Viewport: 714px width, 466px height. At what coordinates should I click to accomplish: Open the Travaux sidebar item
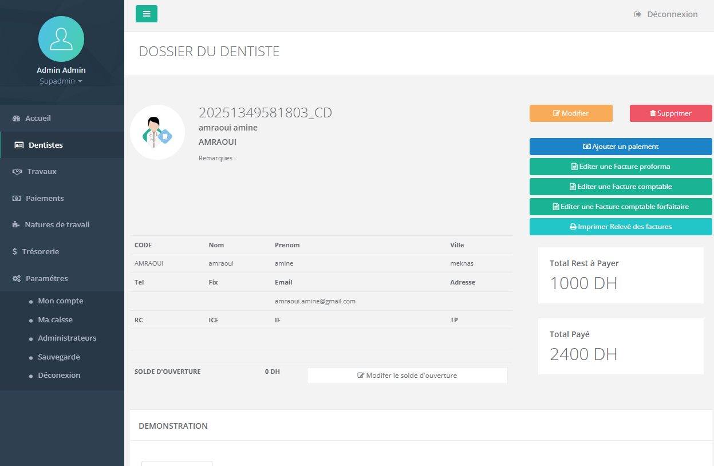point(42,171)
